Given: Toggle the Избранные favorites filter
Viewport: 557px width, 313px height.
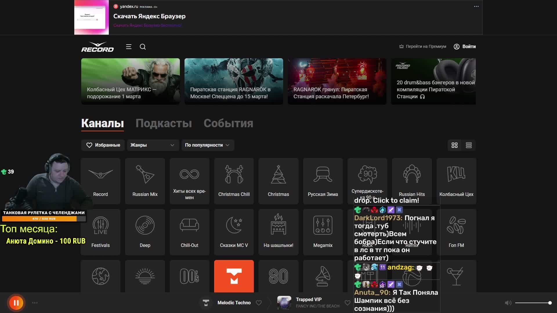Looking at the screenshot, I should point(103,145).
